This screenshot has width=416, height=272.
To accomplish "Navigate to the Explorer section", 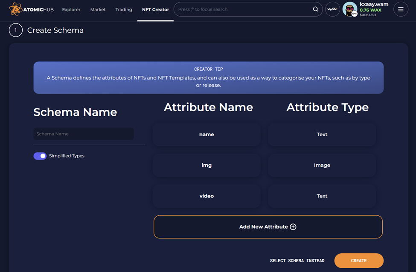I will tap(71, 9).
